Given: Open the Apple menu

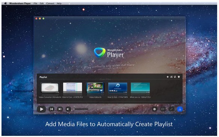Looking at the screenshot, I should click(6, 3).
